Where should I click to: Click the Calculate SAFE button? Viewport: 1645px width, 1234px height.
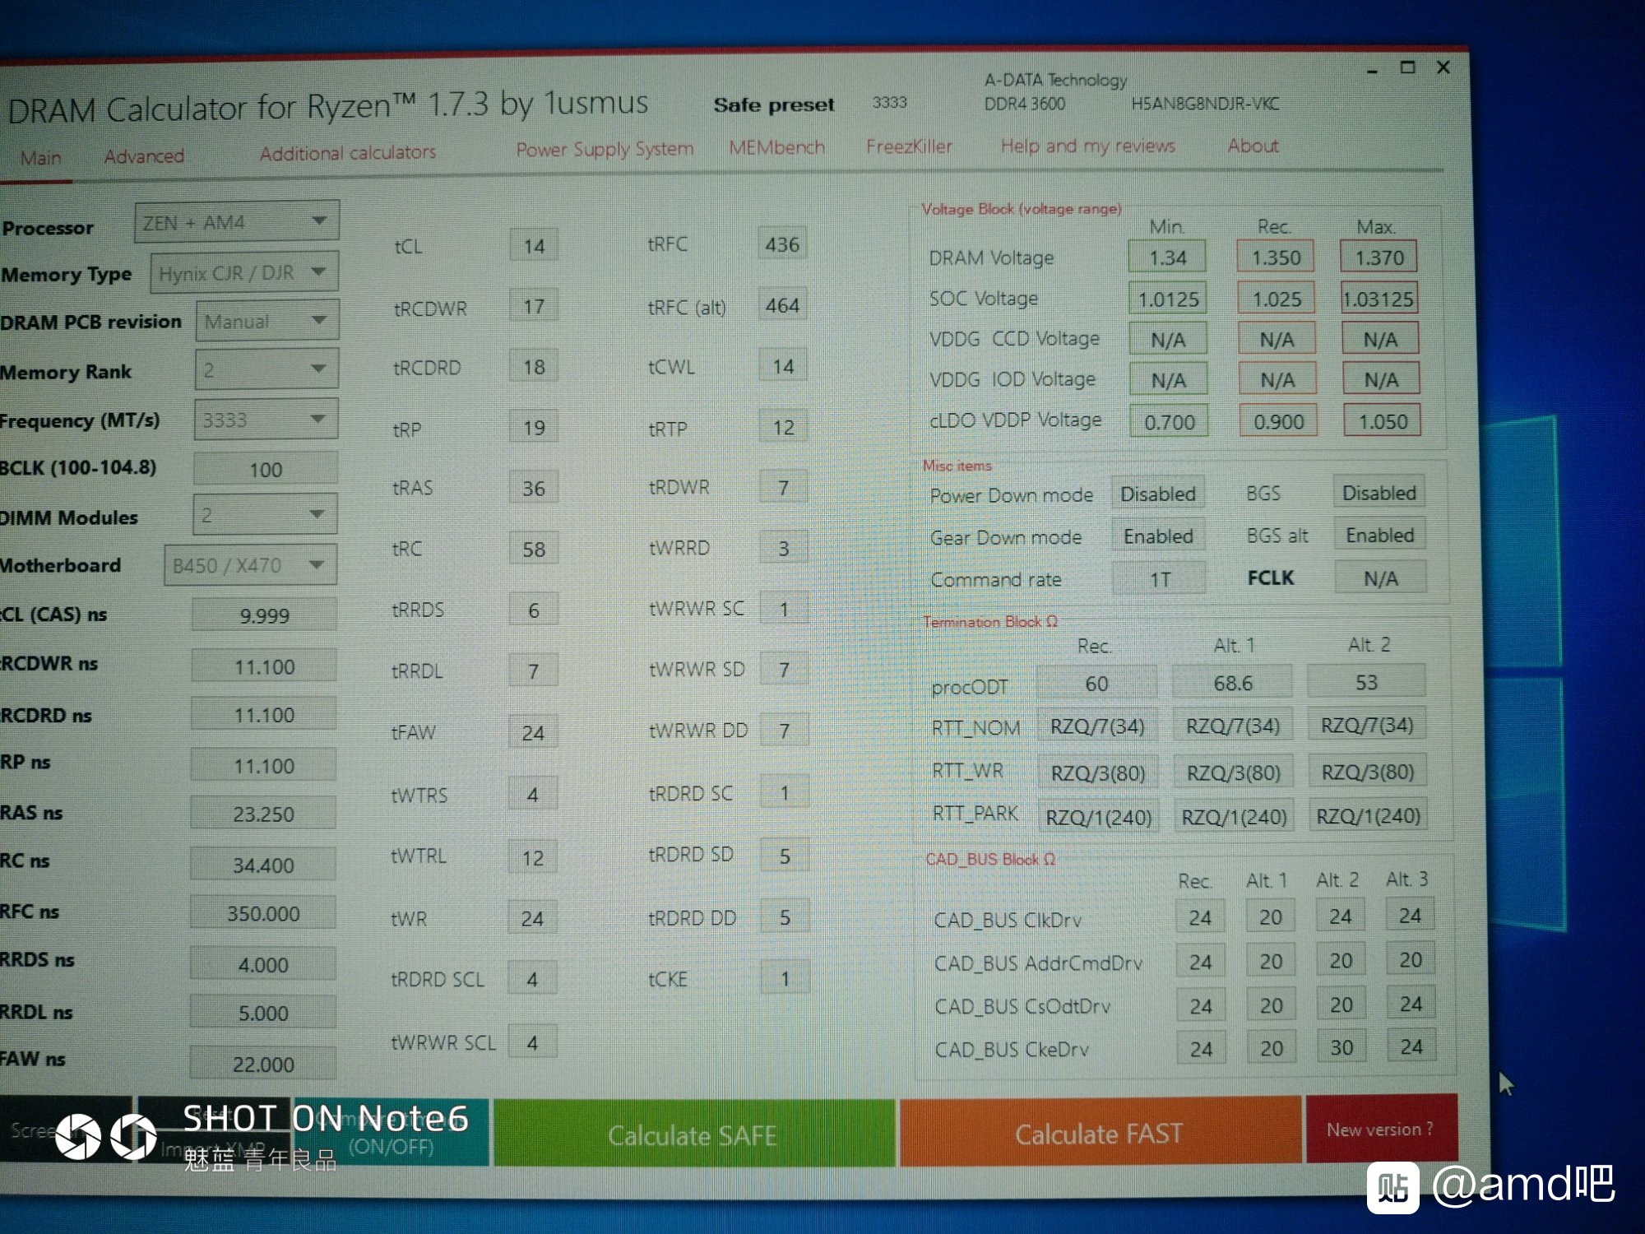tap(693, 1134)
